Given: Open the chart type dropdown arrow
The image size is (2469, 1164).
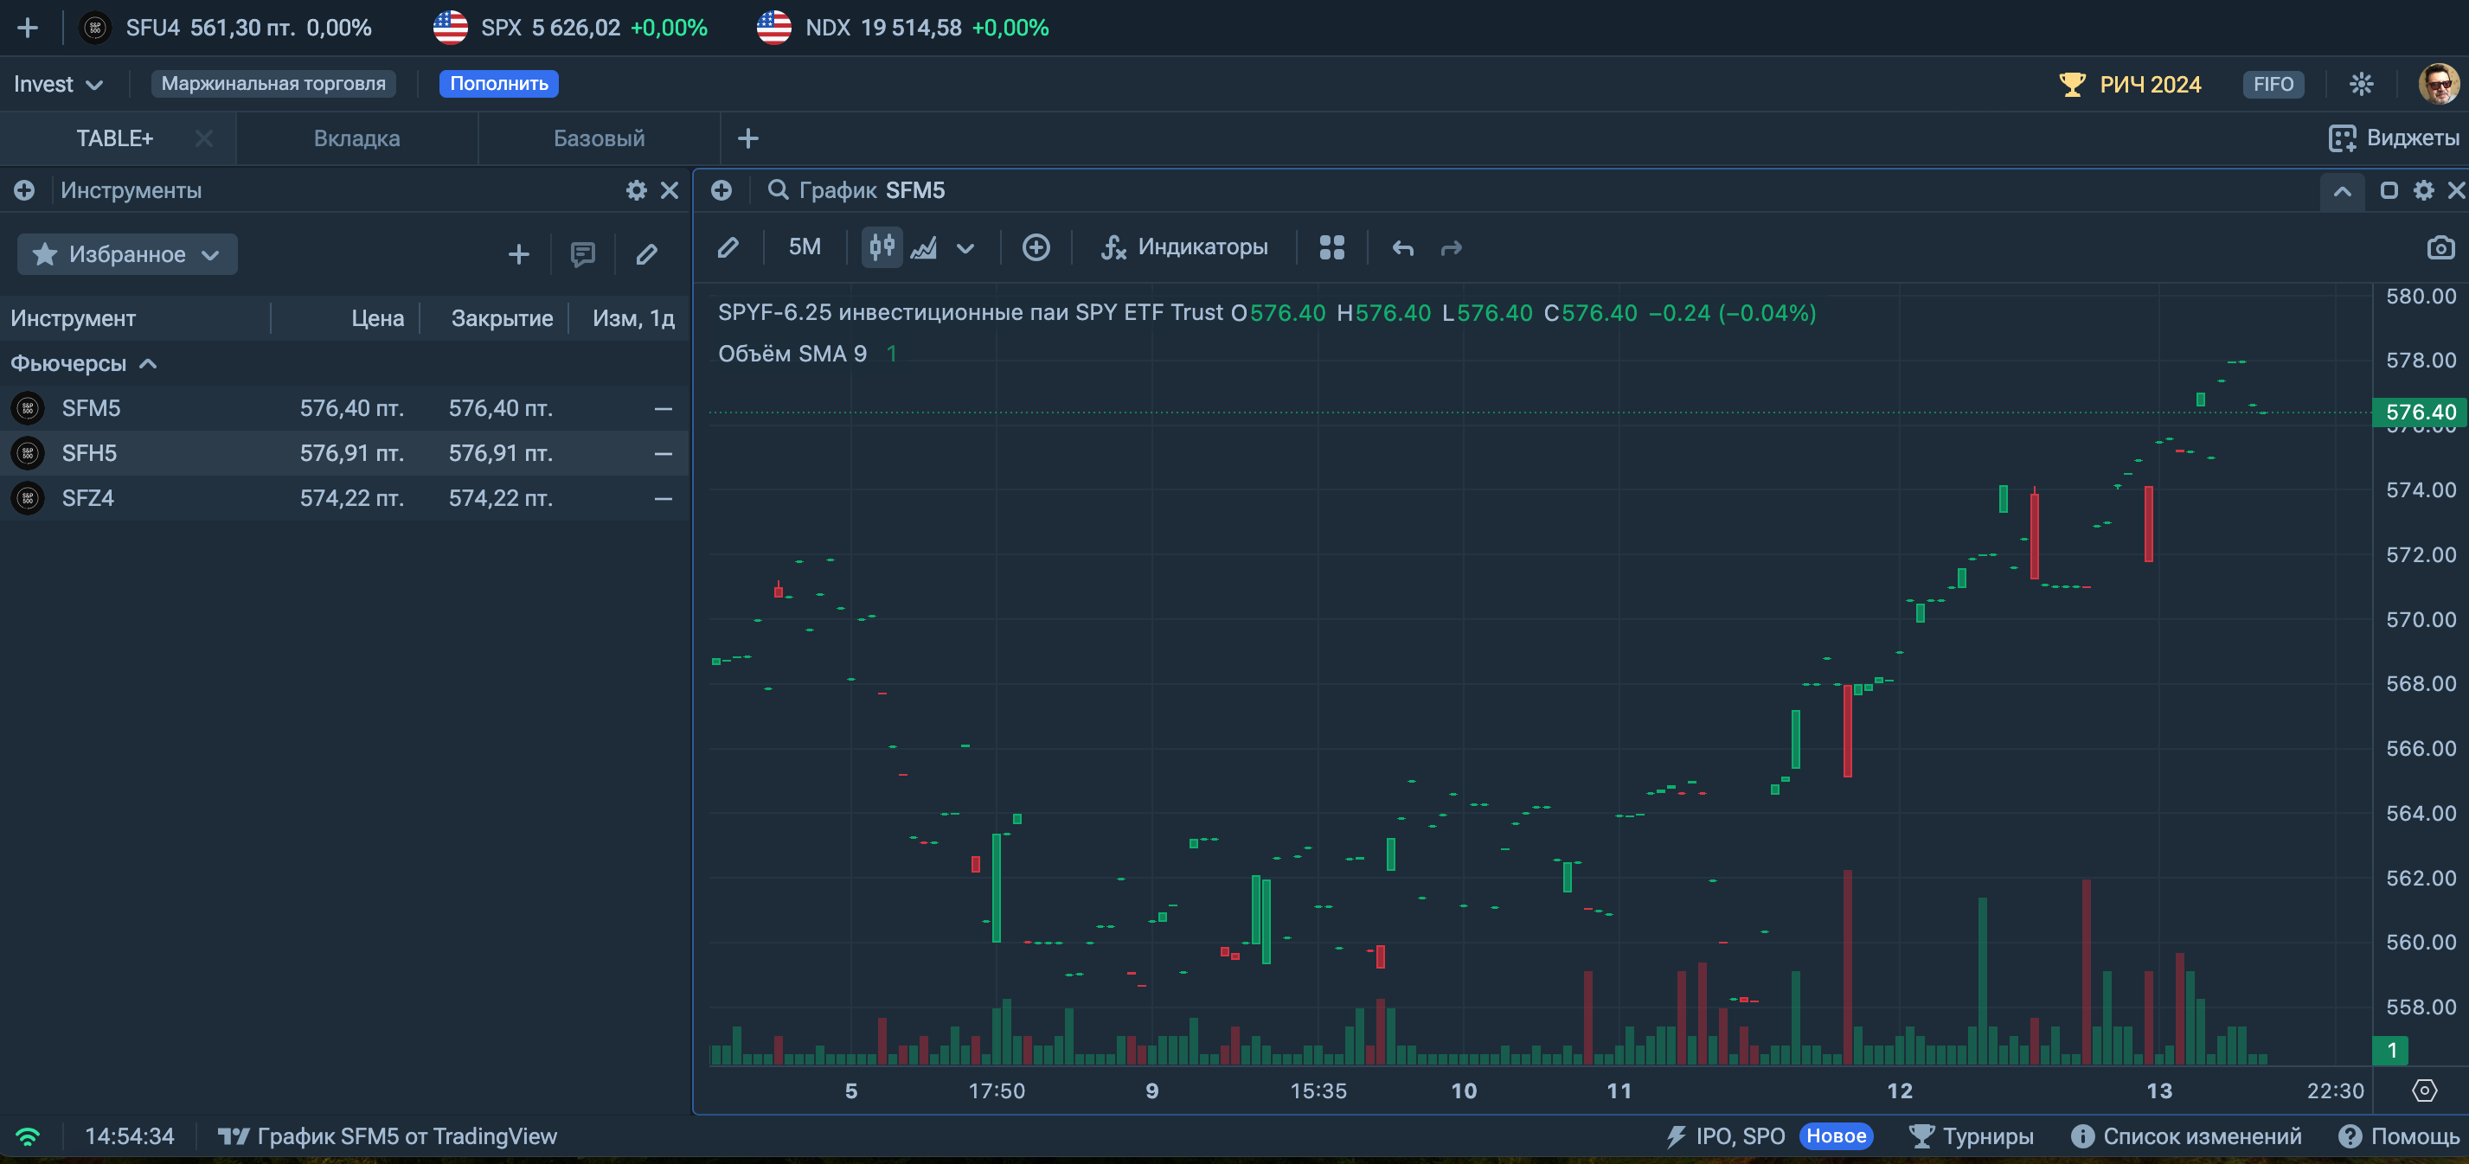Looking at the screenshot, I should tap(965, 248).
